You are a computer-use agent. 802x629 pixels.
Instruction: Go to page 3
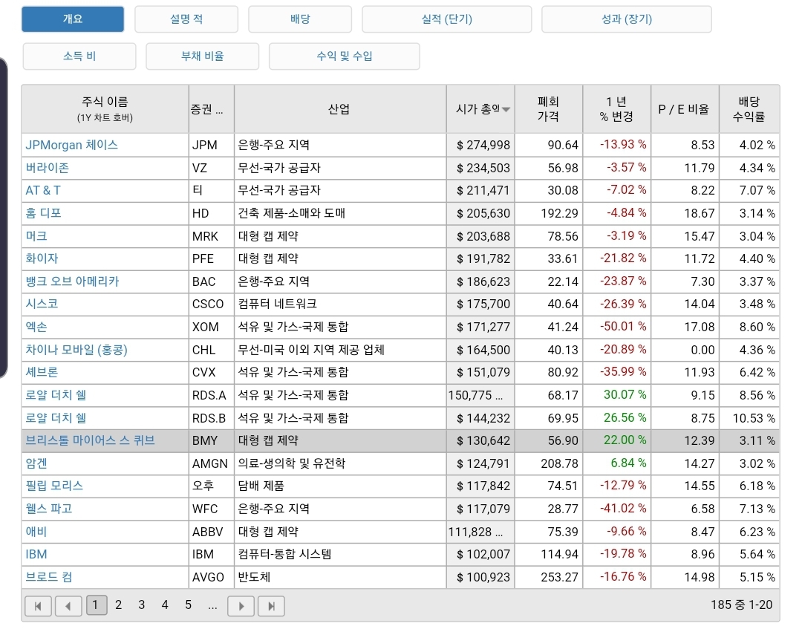142,605
